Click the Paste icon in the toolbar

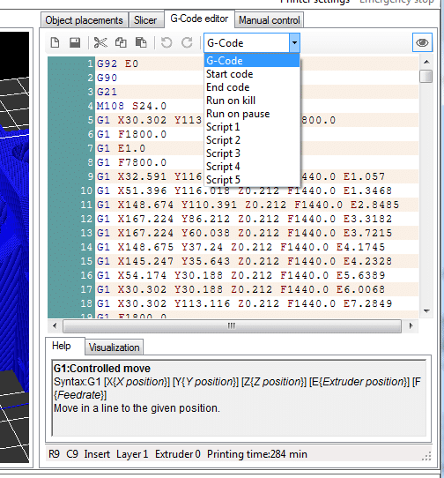[x=141, y=42]
